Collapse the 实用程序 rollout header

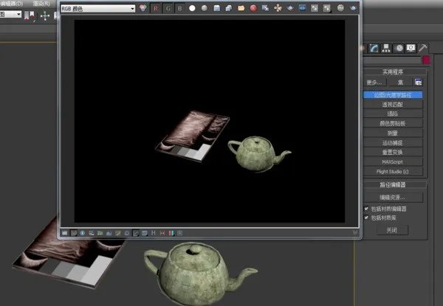click(392, 72)
